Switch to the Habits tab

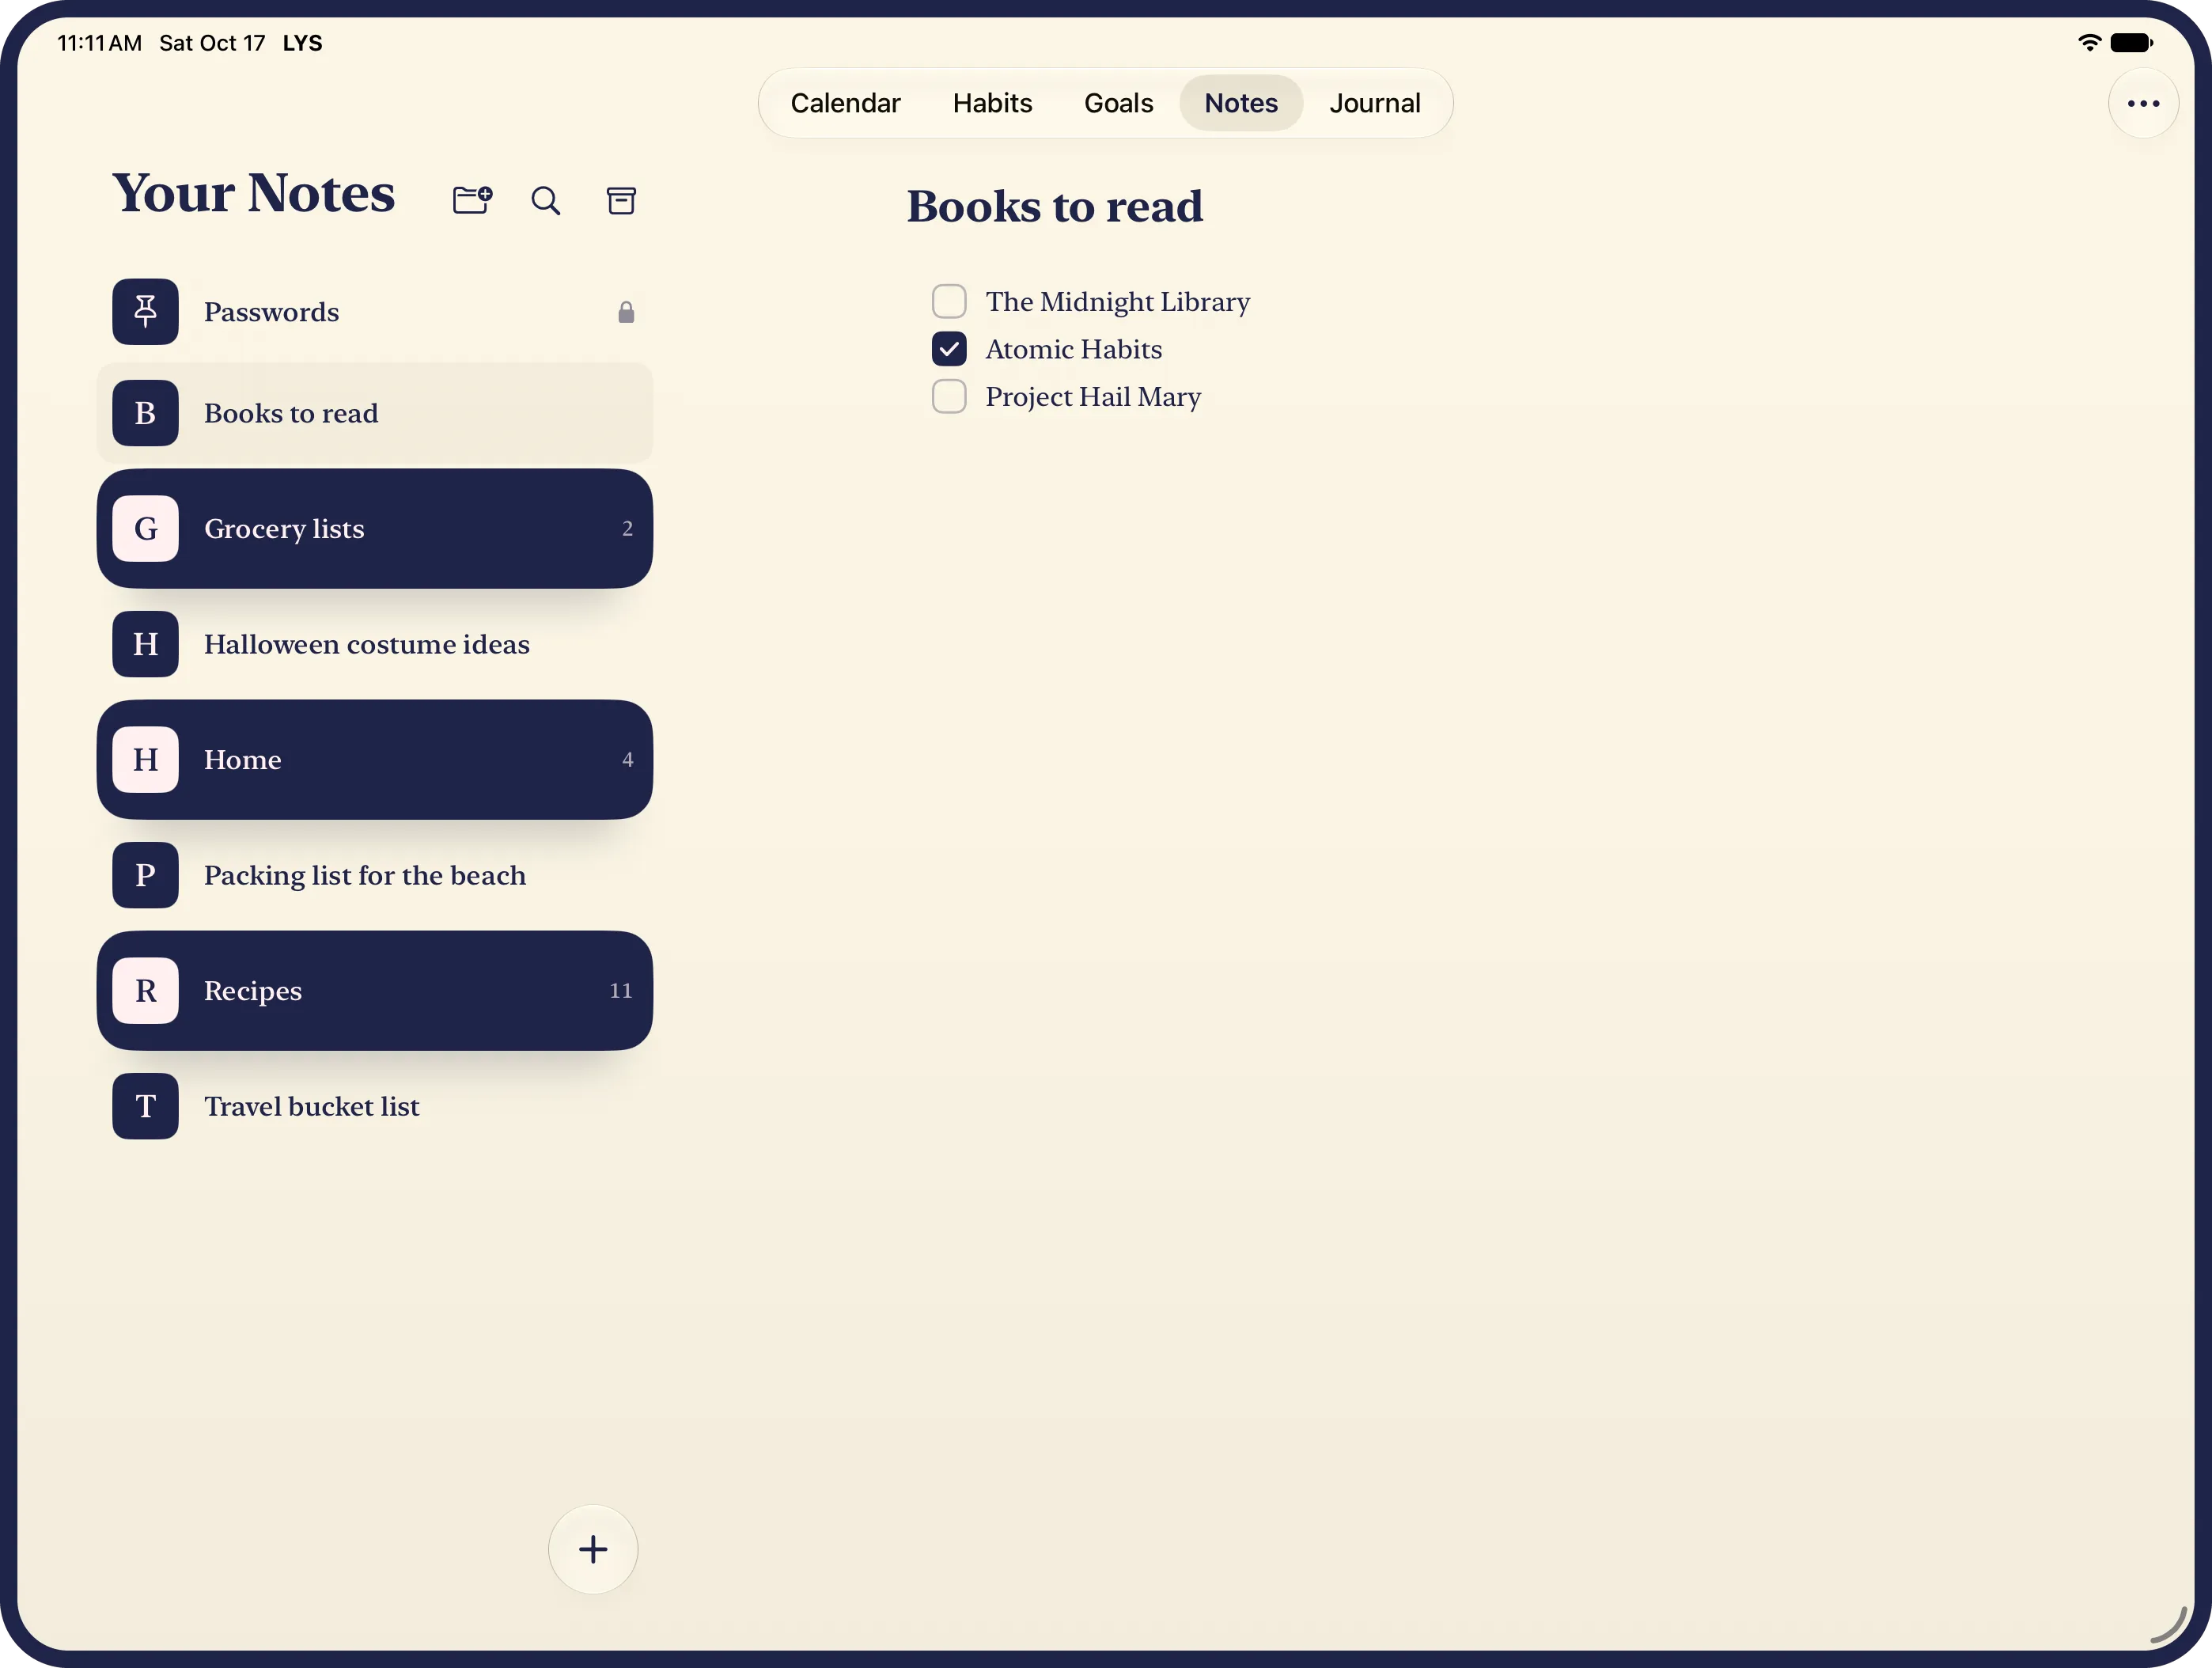(x=992, y=103)
